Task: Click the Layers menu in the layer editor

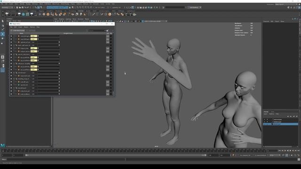Action: (265, 114)
